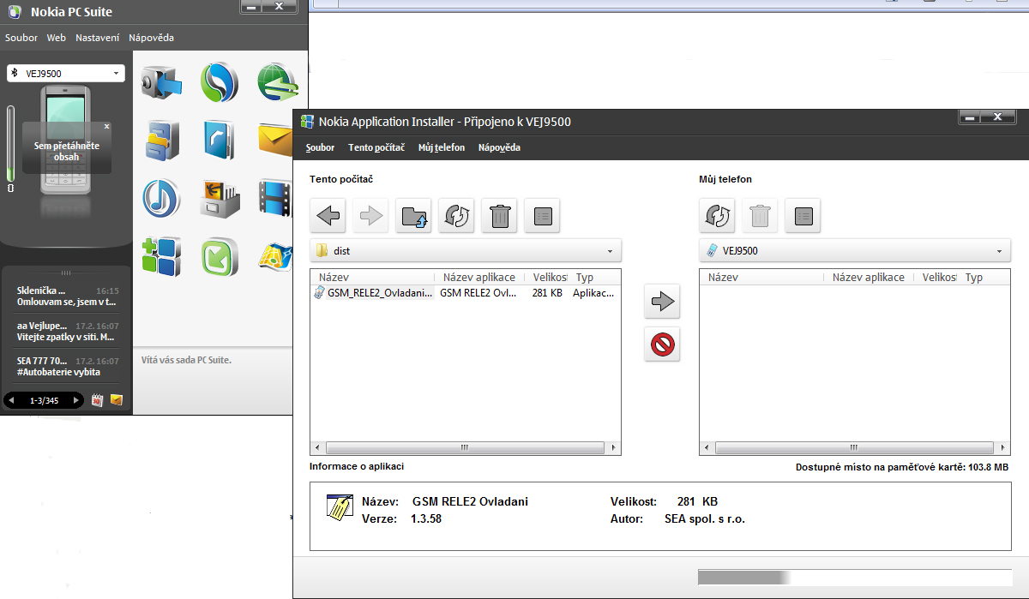This screenshot has height=599, width=1029.
Task: Click the install arrow button between lists
Action: coord(662,301)
